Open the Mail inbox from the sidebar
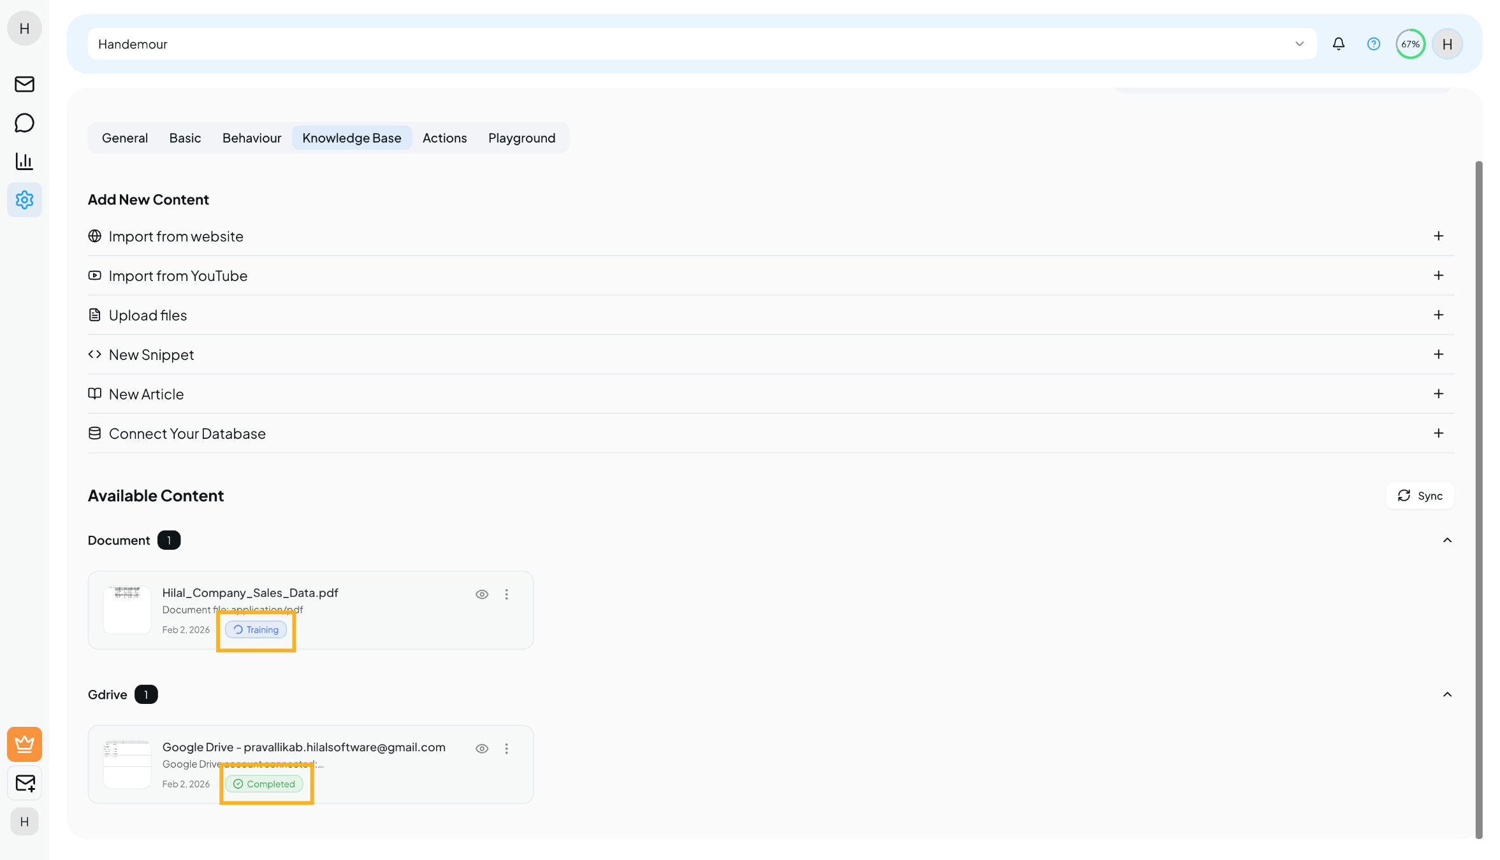Image resolution: width=1500 pixels, height=860 pixels. pos(24,84)
